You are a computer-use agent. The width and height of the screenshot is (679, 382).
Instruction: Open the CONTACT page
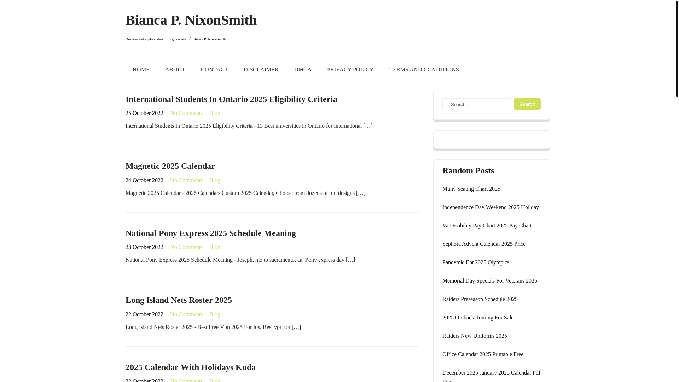pyautogui.click(x=214, y=70)
